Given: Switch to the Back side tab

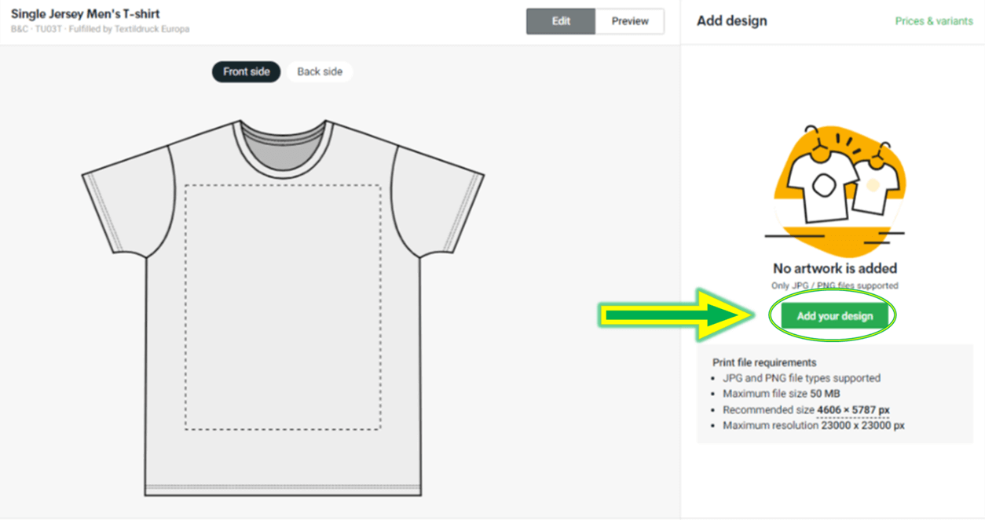Looking at the screenshot, I should point(320,71).
